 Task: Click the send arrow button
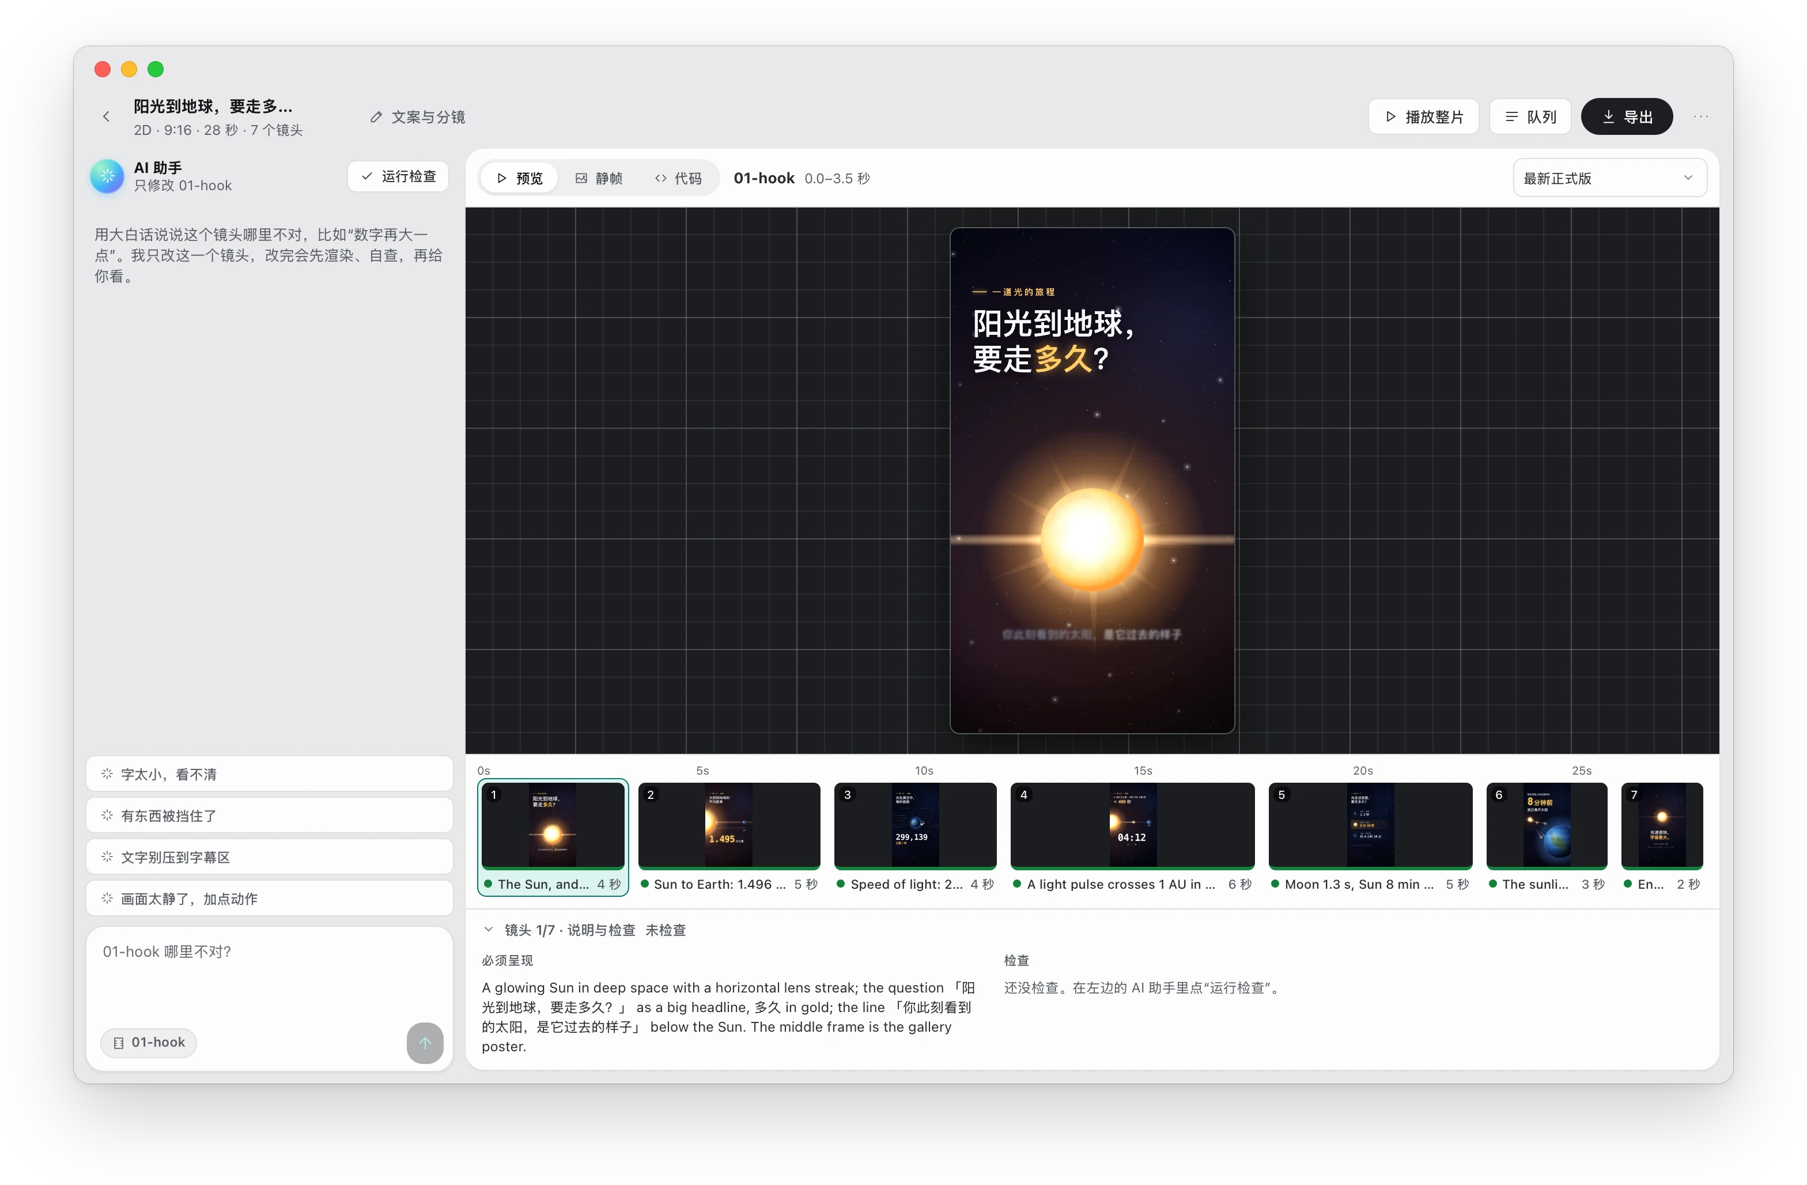425,1043
